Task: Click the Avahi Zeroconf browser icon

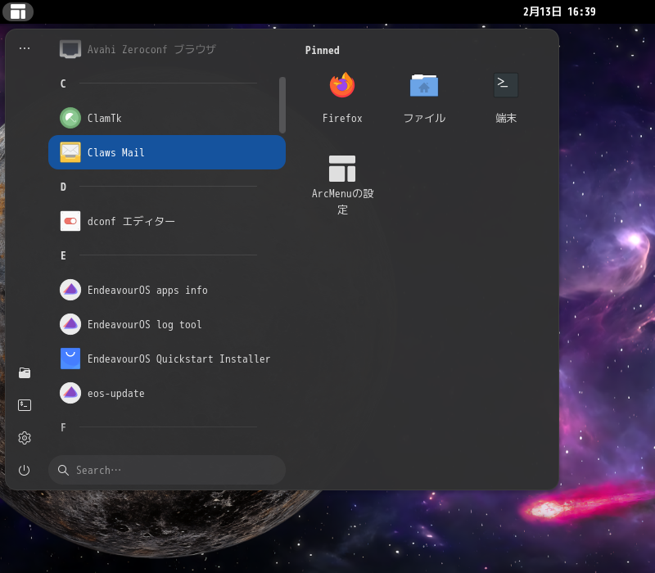Action: [x=70, y=49]
